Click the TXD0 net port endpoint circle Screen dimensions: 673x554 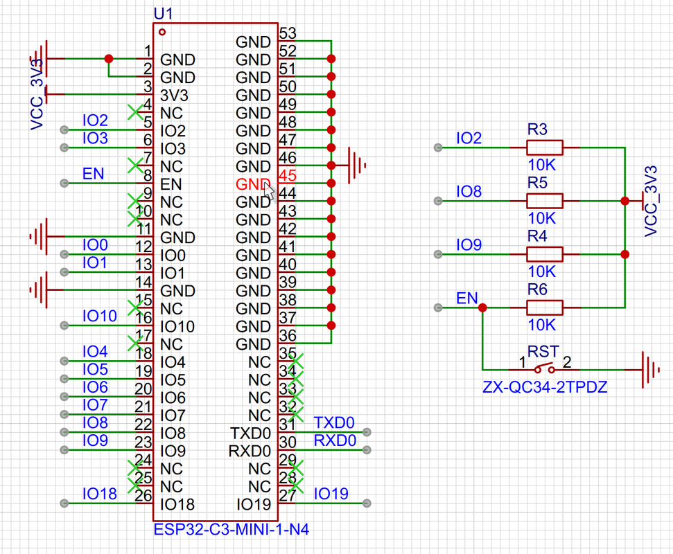(x=367, y=432)
